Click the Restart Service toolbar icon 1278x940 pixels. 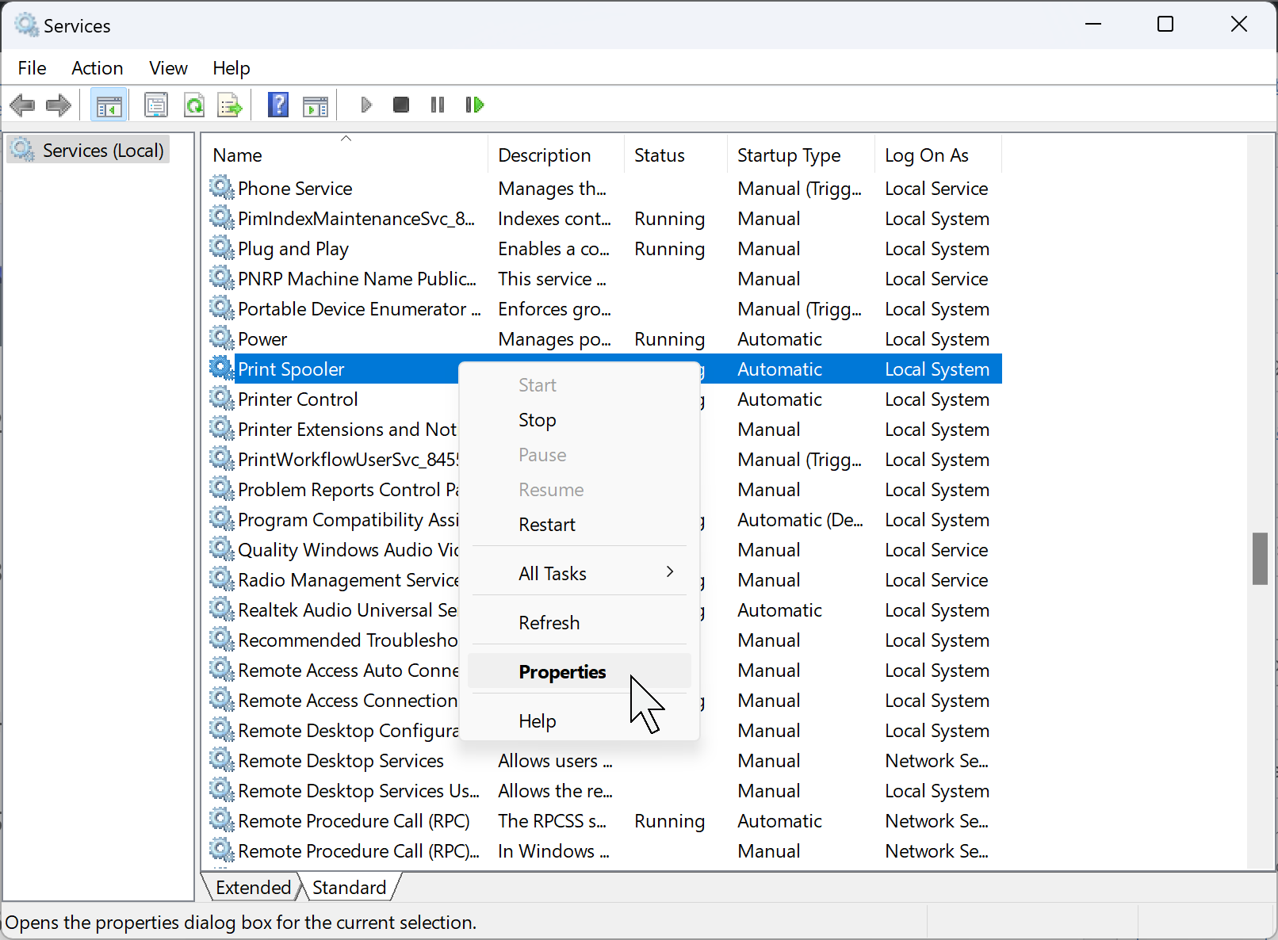[474, 105]
